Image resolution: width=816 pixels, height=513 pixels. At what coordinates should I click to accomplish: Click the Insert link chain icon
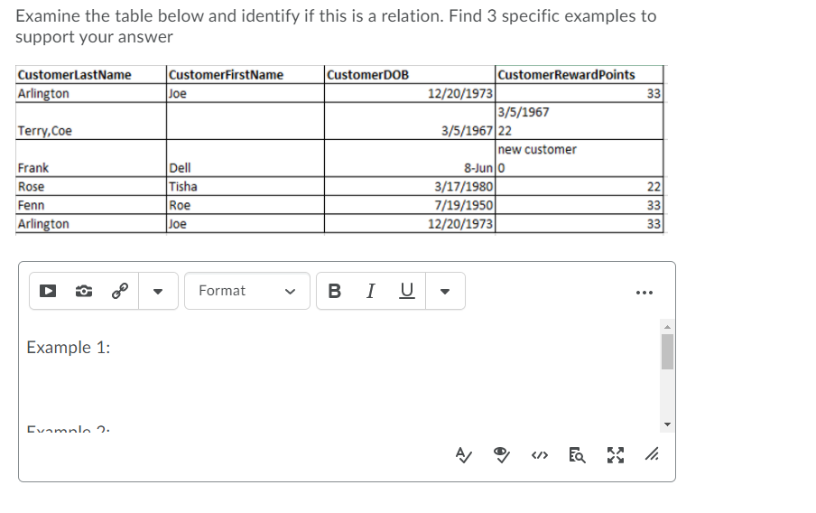tap(120, 291)
